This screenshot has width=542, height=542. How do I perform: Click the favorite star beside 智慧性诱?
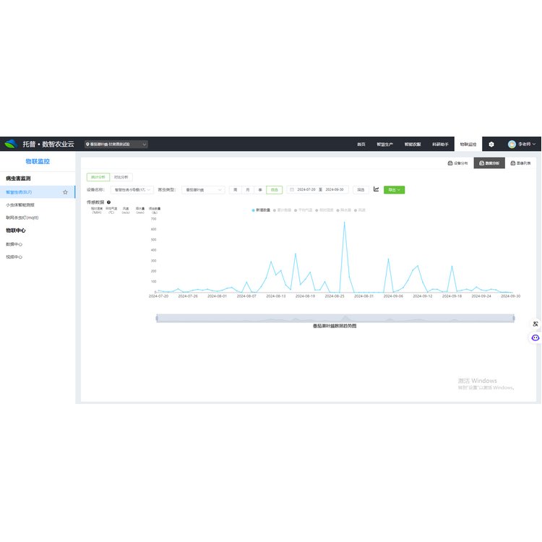pos(65,192)
